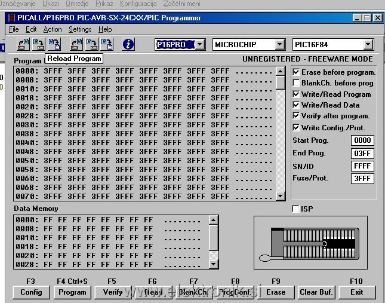Click the reload data file toolbar icon
The image size is (385, 303).
[x=107, y=44]
